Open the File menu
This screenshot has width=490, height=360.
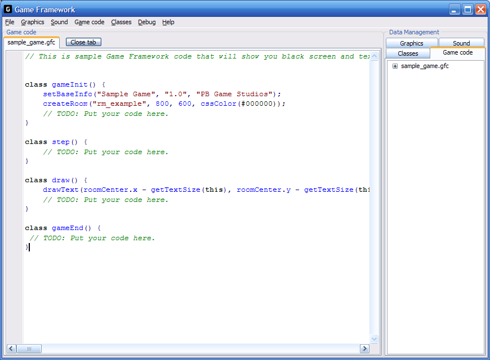point(10,22)
